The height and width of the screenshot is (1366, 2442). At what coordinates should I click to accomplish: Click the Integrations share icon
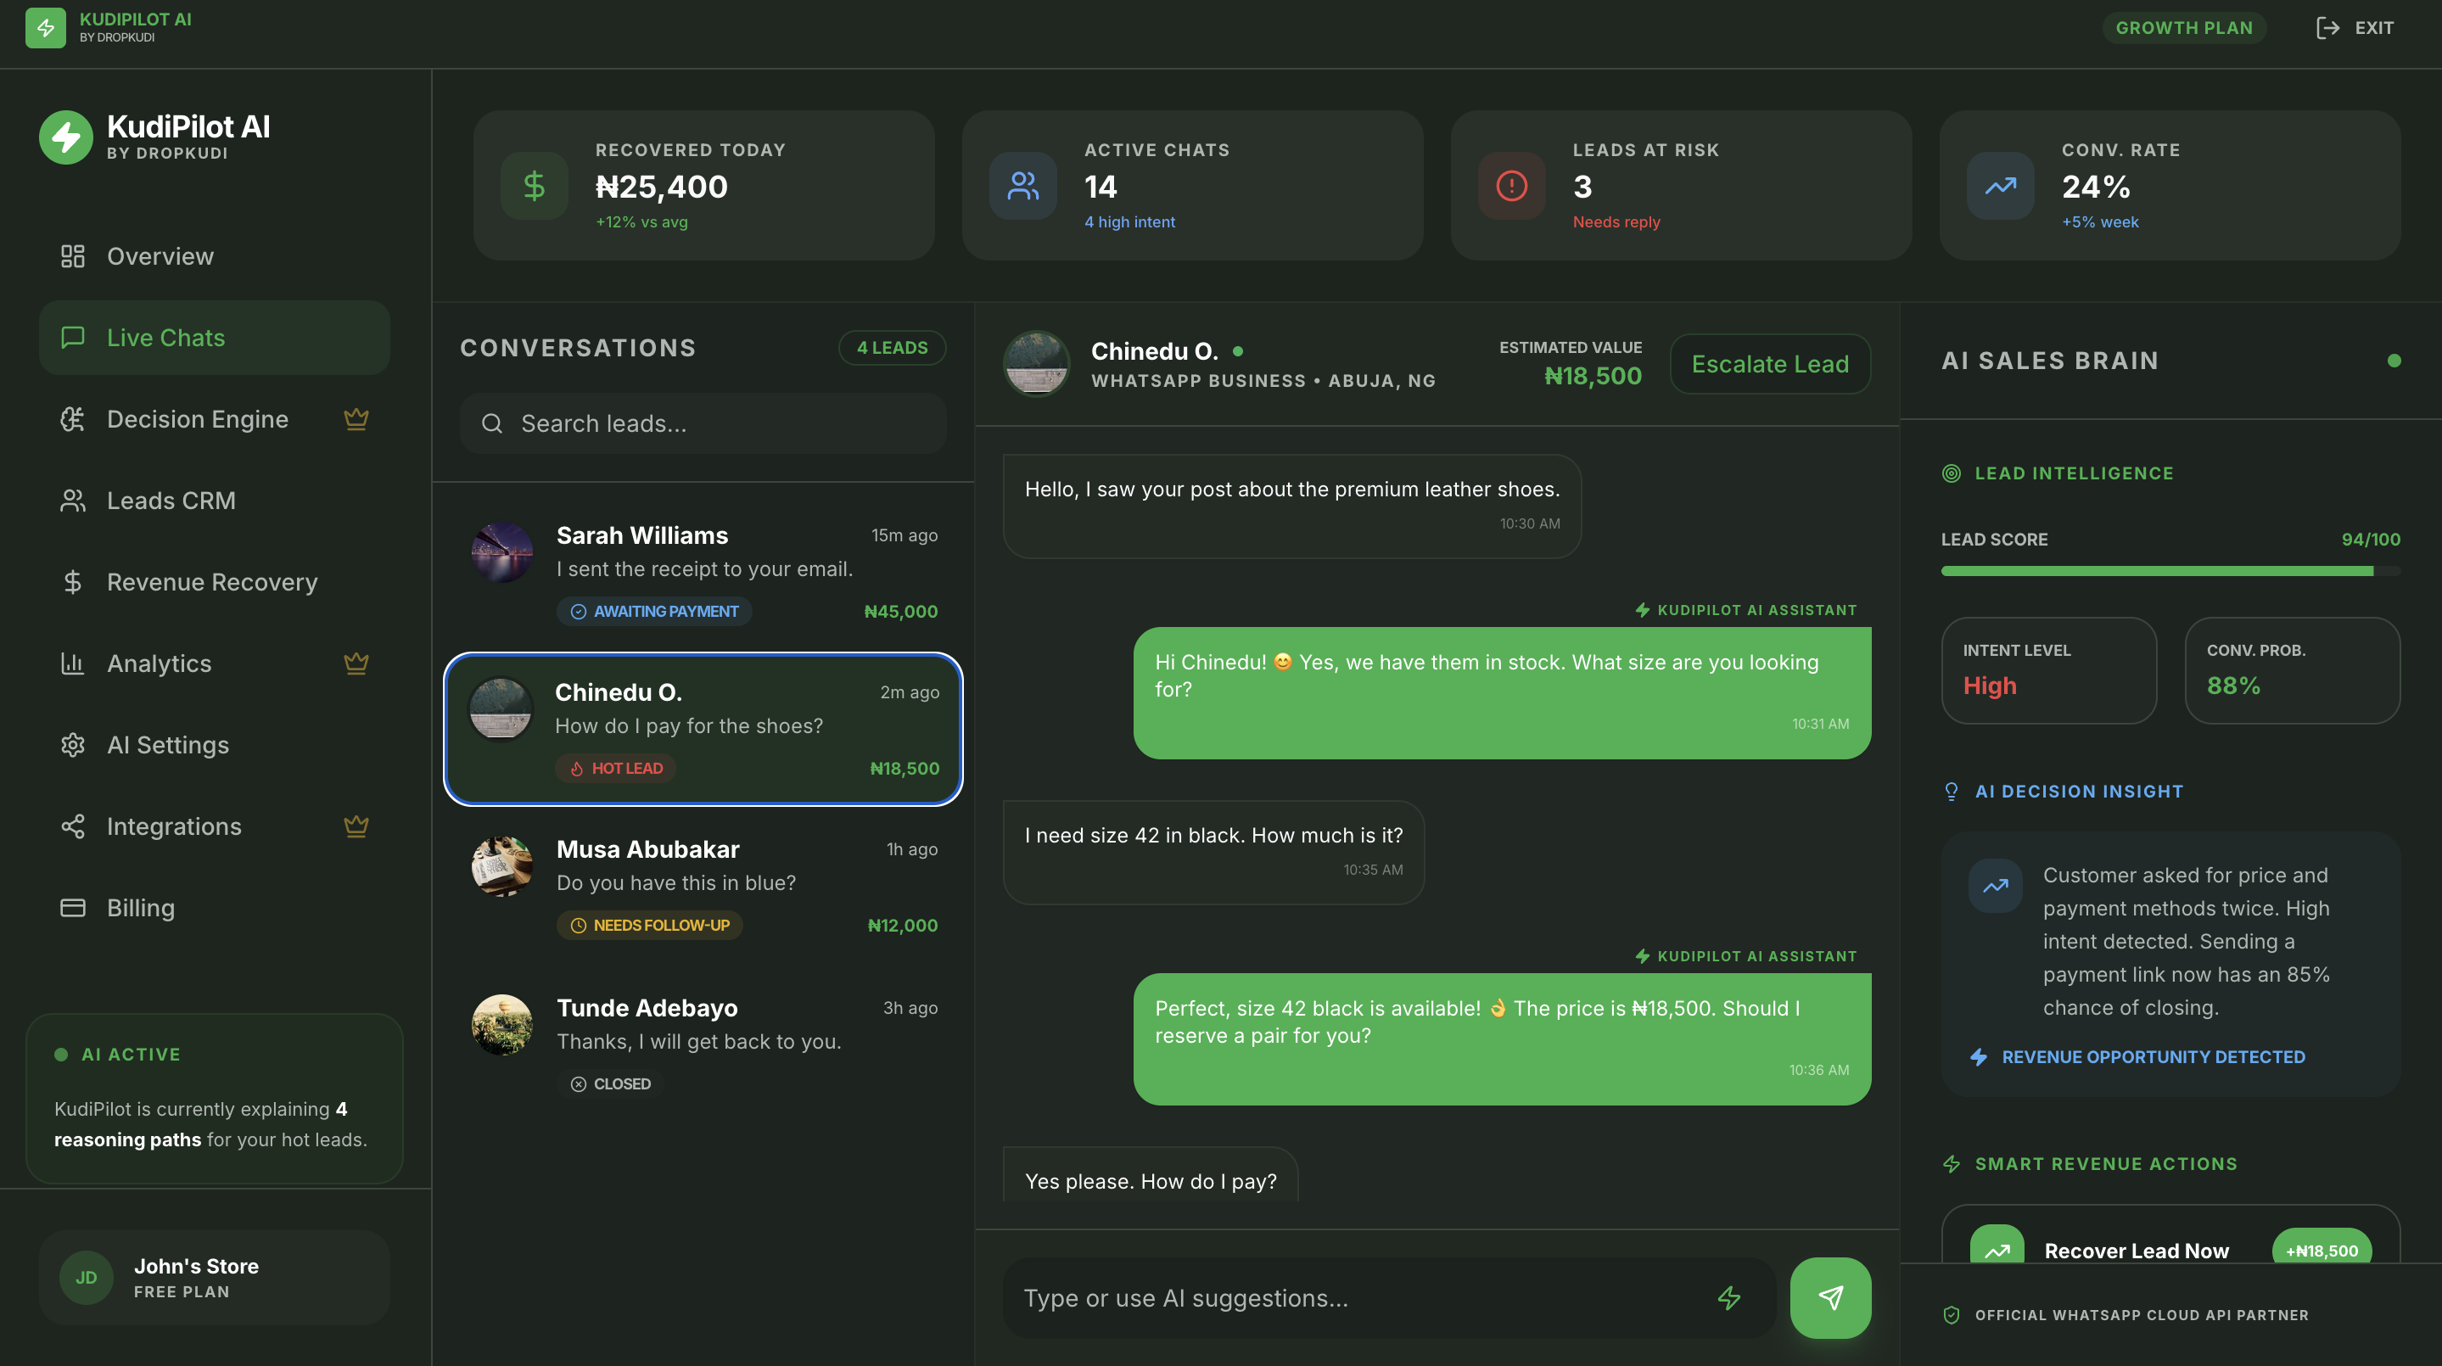pos(73,826)
